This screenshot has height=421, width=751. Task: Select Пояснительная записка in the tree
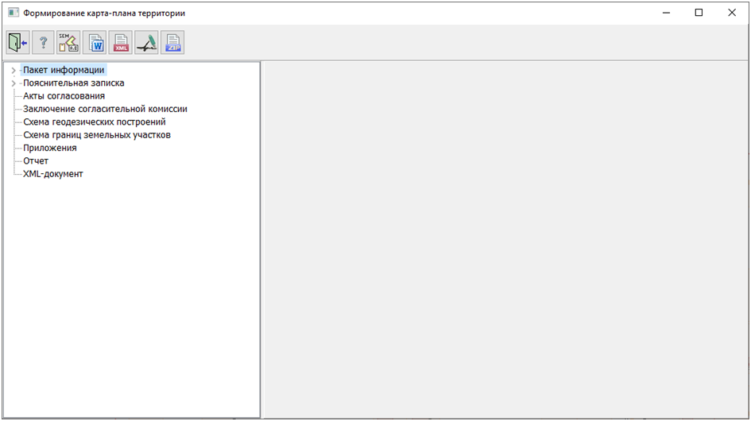[73, 83]
